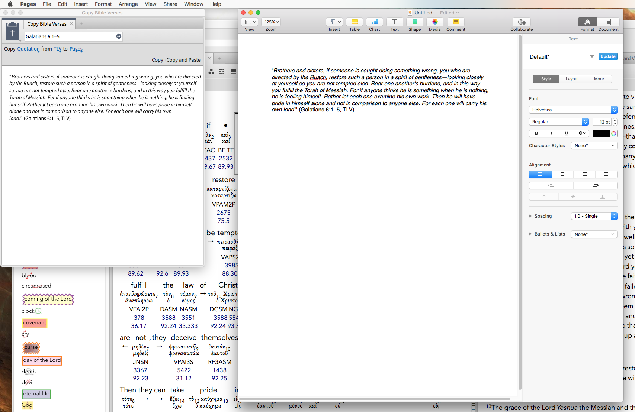Open the Arrange menu
635x412 pixels.
pos(128,4)
